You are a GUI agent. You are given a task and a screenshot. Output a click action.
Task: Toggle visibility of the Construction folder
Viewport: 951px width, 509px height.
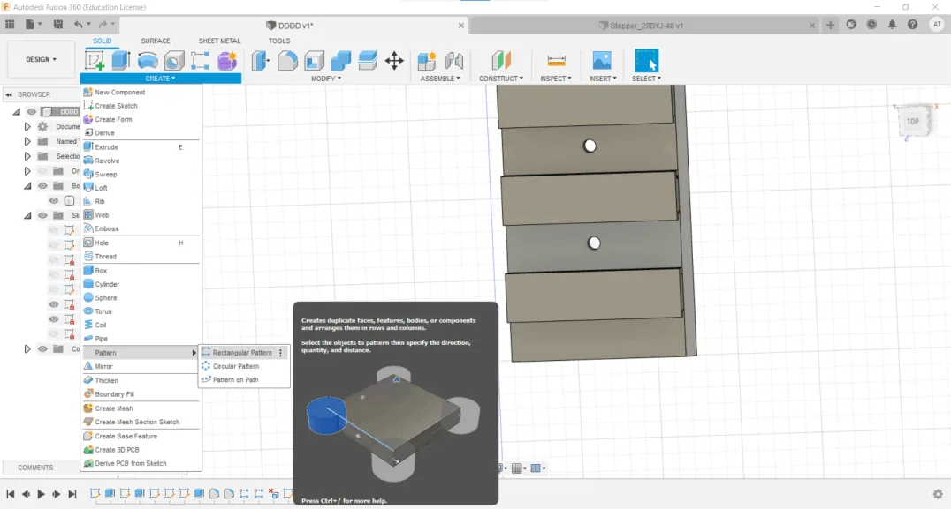(x=42, y=348)
